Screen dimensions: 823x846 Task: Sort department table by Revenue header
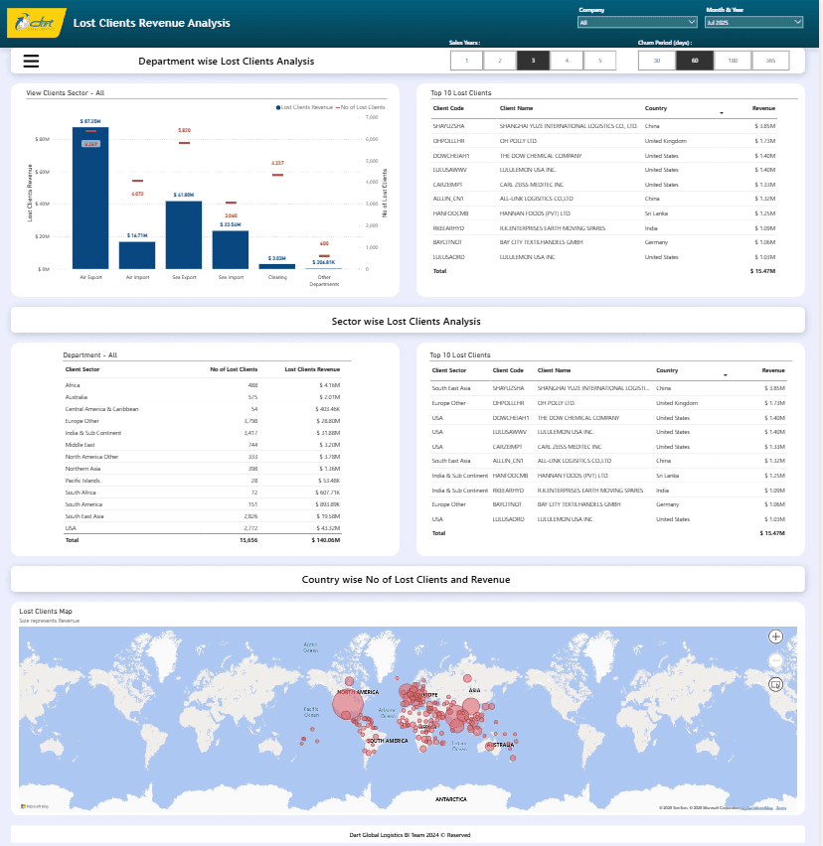763,108
